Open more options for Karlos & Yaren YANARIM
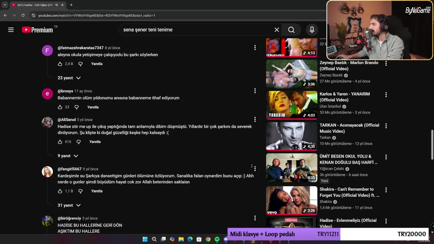434x244 pixels. pos(386,95)
